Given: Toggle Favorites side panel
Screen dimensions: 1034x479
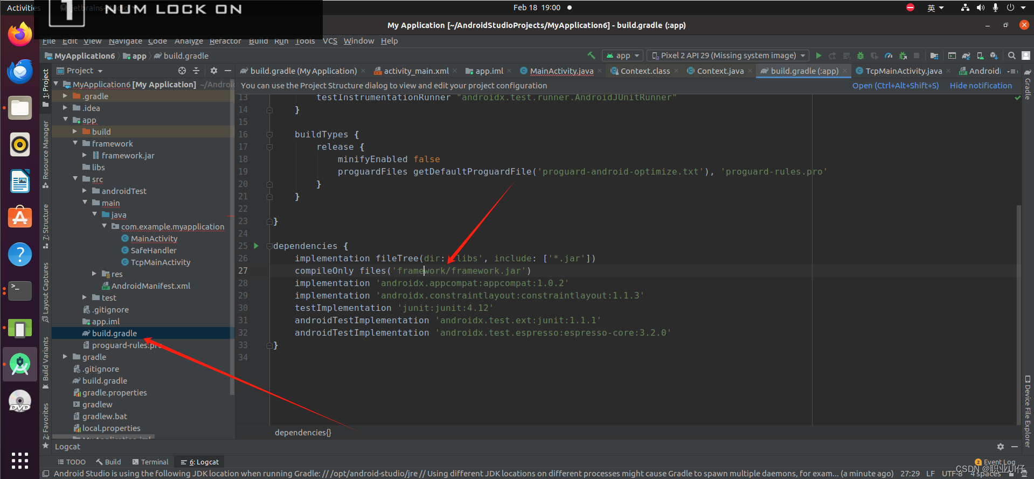Looking at the screenshot, I should coord(46,426).
